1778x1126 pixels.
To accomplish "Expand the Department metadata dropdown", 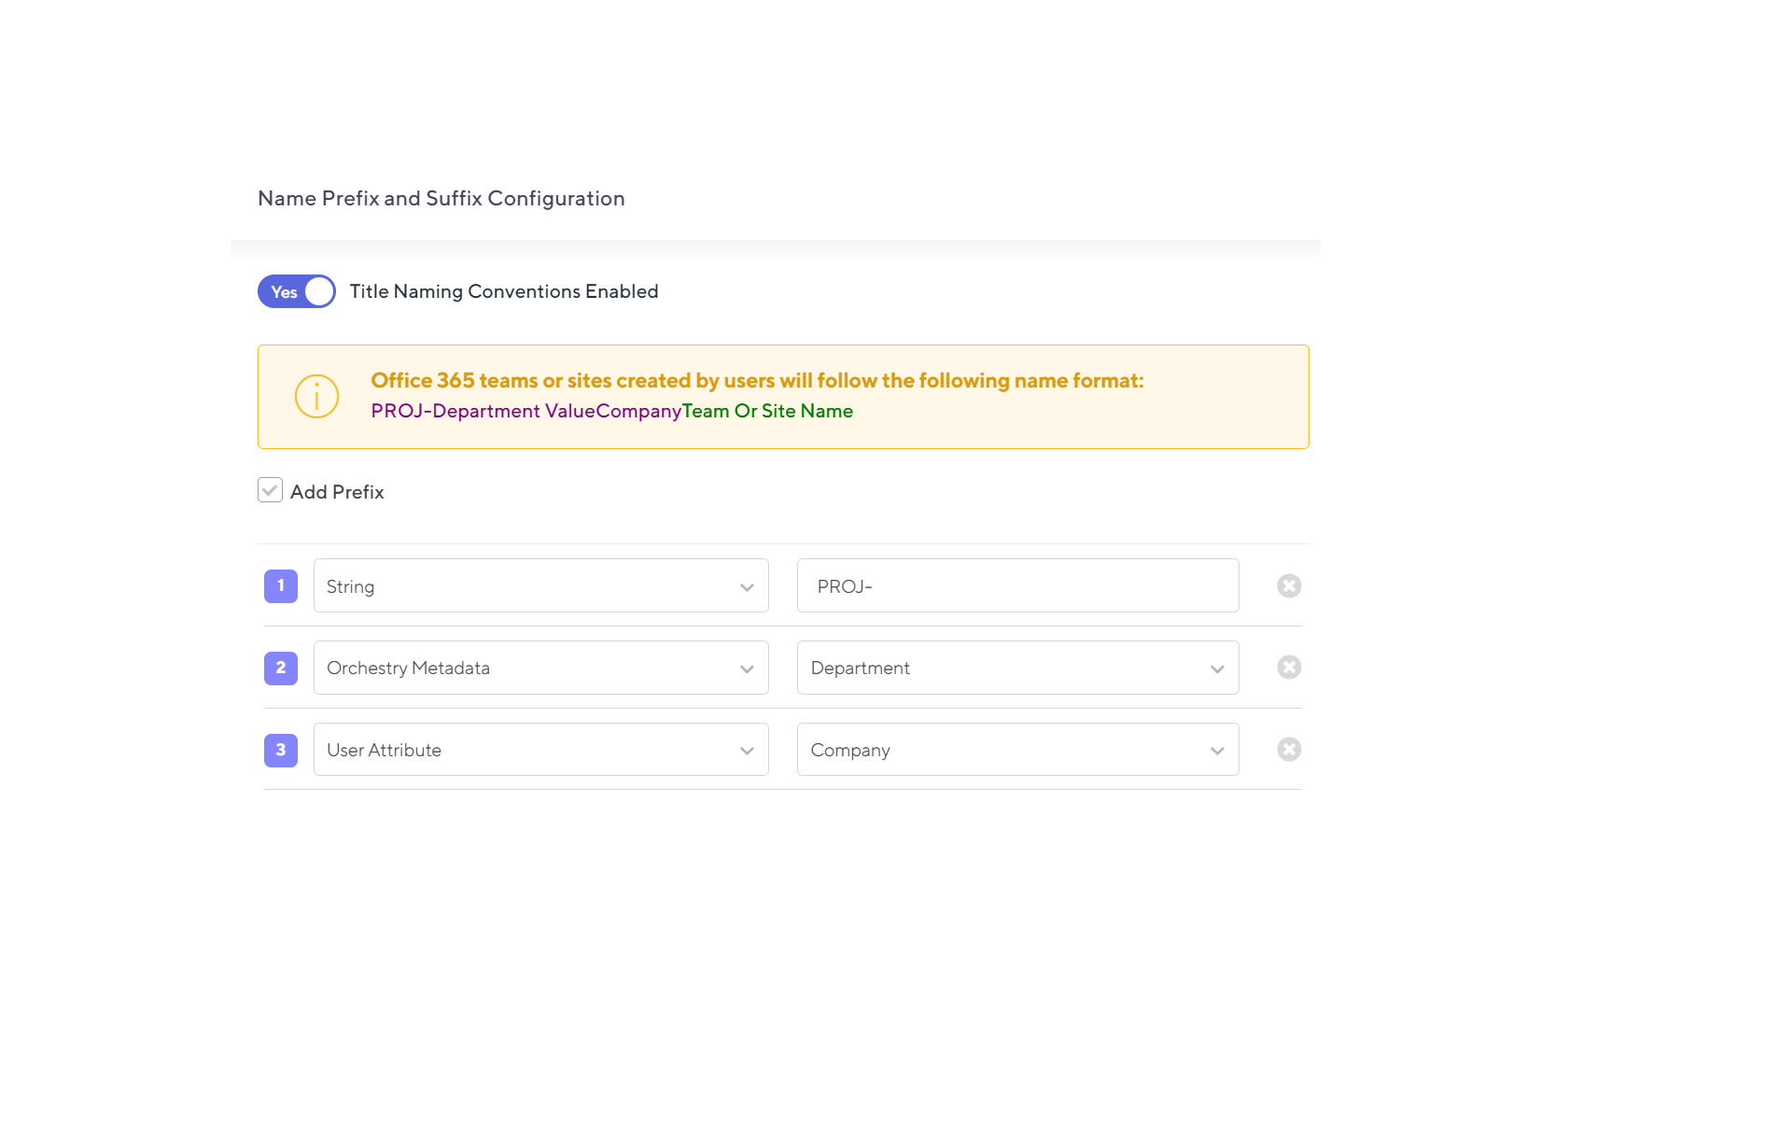I will (1016, 668).
